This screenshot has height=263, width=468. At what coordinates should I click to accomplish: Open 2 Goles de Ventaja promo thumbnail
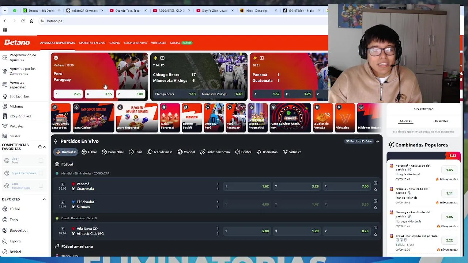click(323, 118)
